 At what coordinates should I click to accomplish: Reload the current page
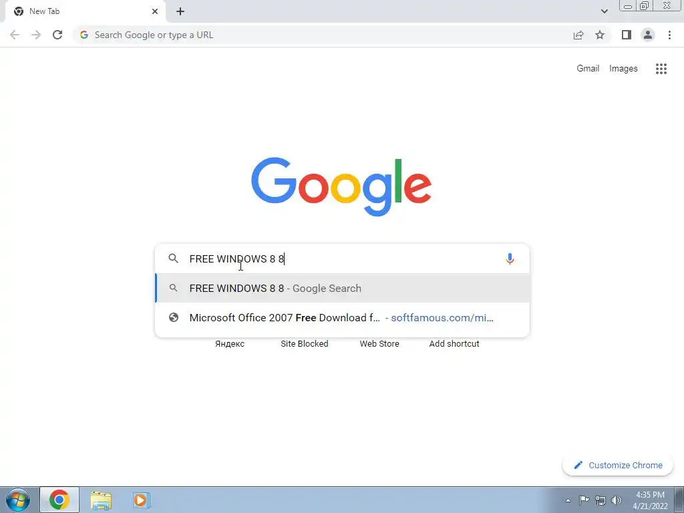[57, 35]
